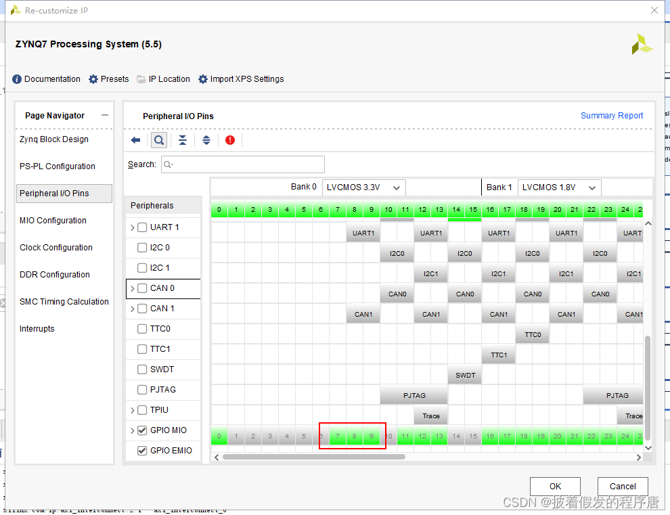Enable the I2C 1 checkbox
The width and height of the screenshot is (670, 515).
click(142, 268)
